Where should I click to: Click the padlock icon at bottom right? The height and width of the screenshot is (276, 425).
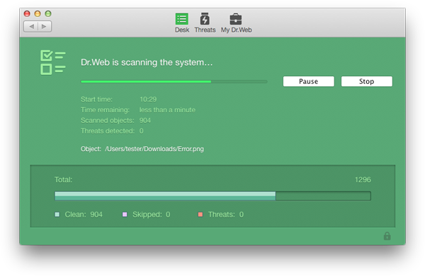(x=387, y=236)
